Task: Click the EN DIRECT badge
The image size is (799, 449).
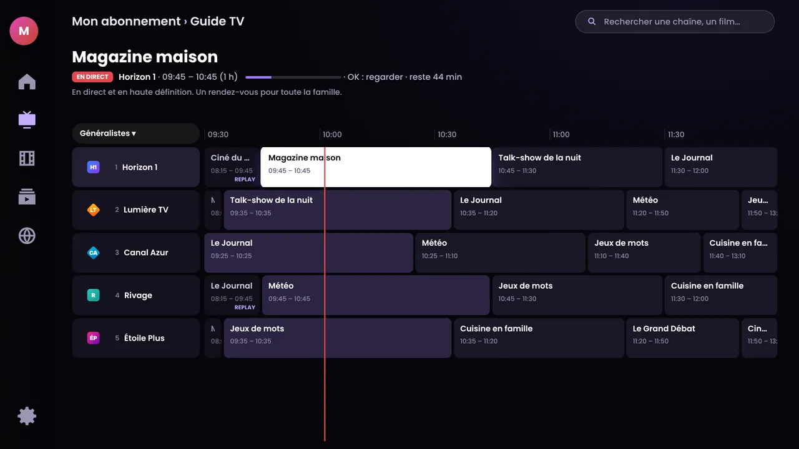Action: click(x=92, y=77)
